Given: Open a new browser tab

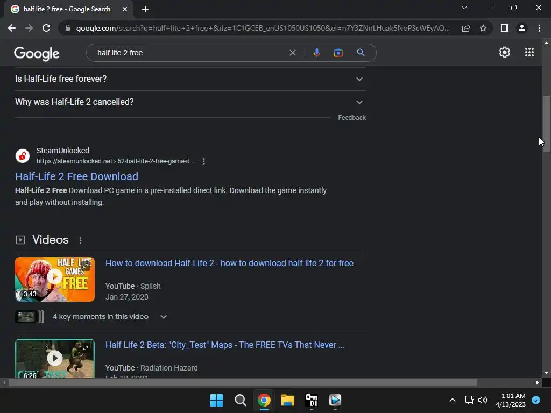Looking at the screenshot, I should (145, 9).
